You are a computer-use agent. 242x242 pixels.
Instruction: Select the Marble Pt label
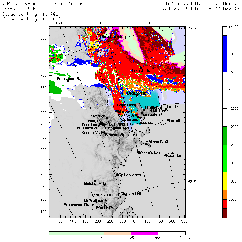126,111
